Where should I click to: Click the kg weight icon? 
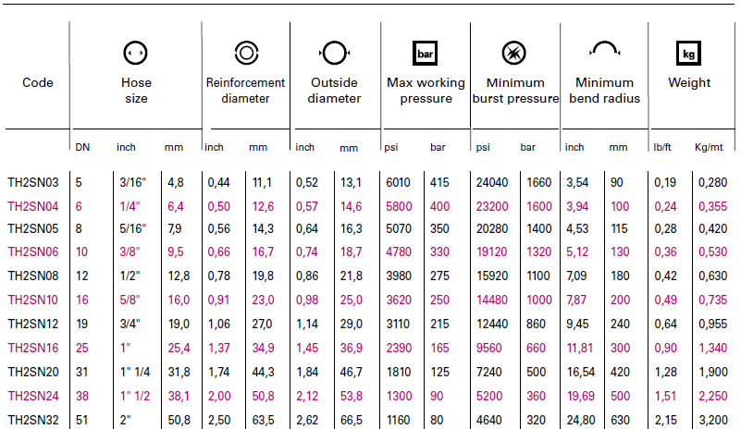point(688,54)
